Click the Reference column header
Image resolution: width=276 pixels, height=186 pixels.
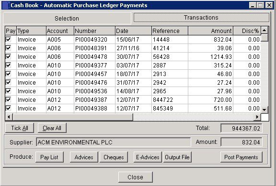pyautogui.click(x=170, y=31)
